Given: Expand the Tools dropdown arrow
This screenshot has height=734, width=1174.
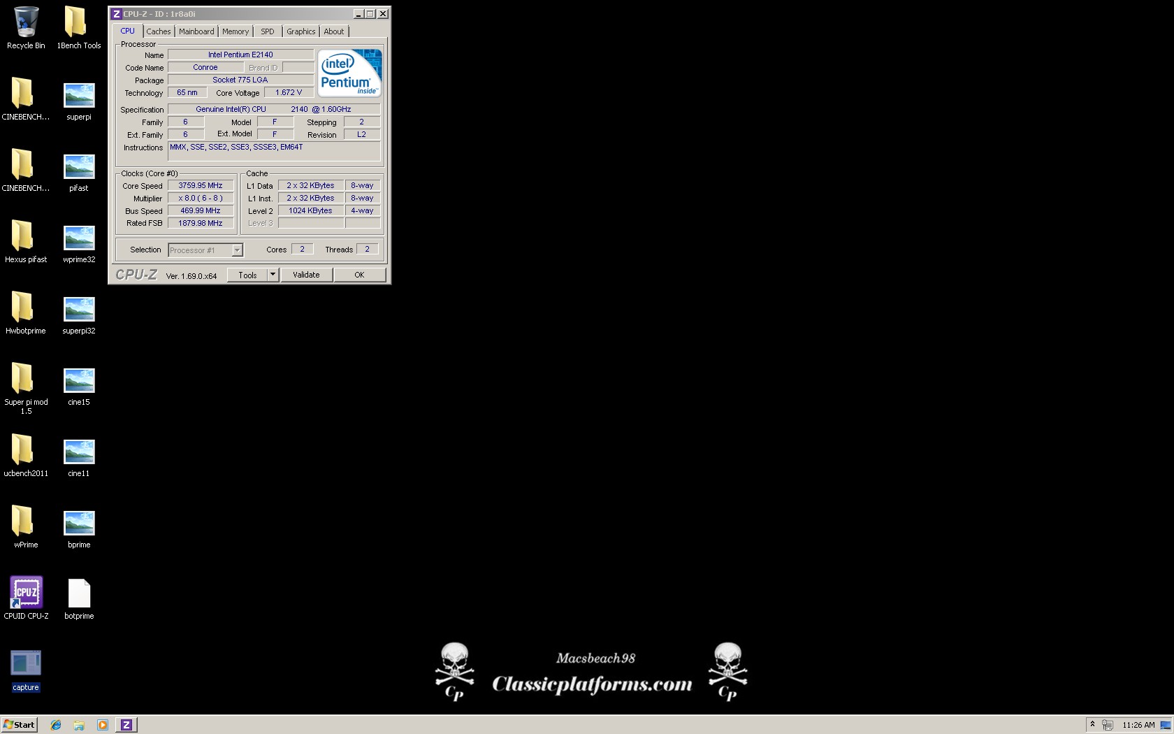Looking at the screenshot, I should (x=273, y=275).
